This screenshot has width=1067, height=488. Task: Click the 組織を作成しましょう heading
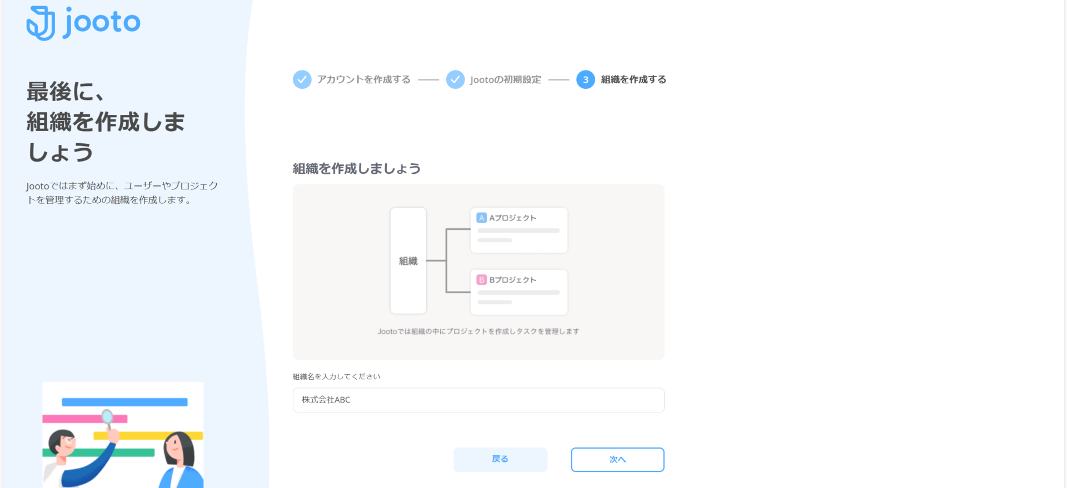tap(357, 168)
